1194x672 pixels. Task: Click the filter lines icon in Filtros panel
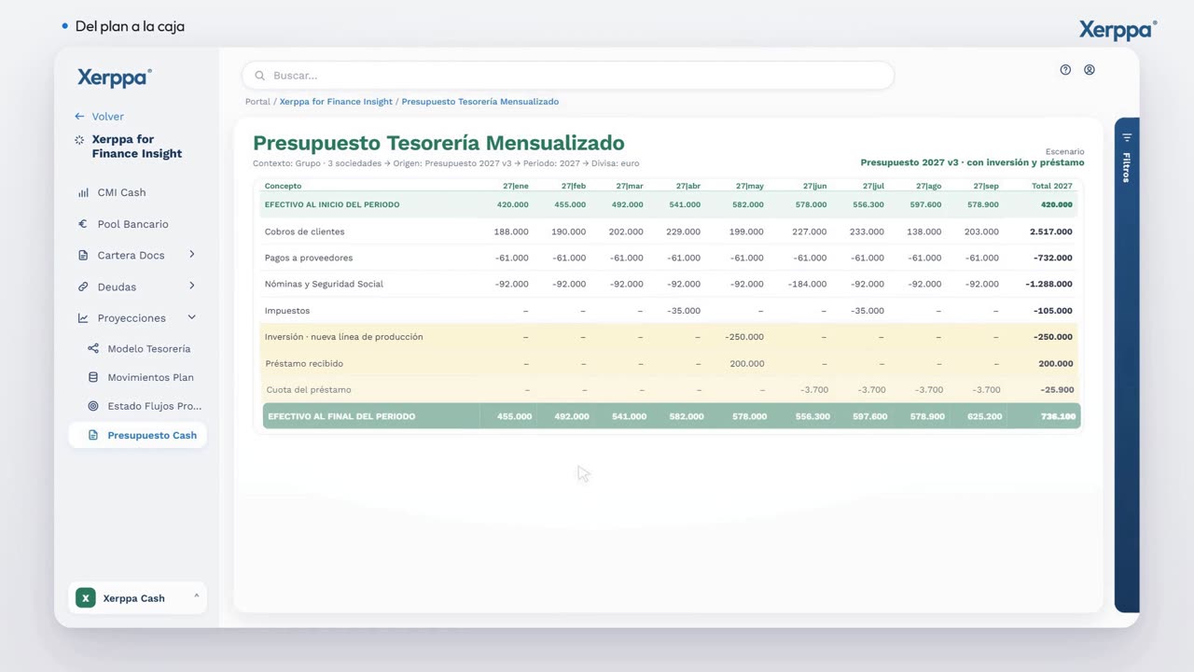coord(1127,137)
